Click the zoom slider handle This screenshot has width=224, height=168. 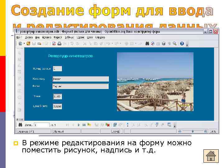click(193, 131)
